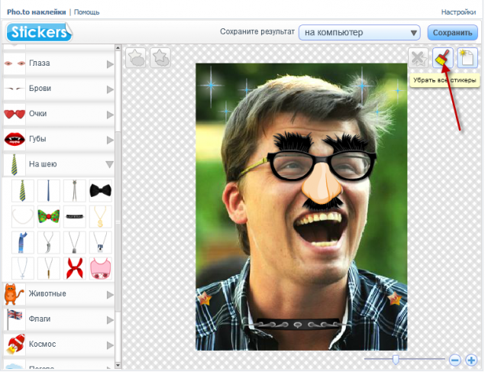
Task: Select the Губы category label
Action: click(37, 139)
